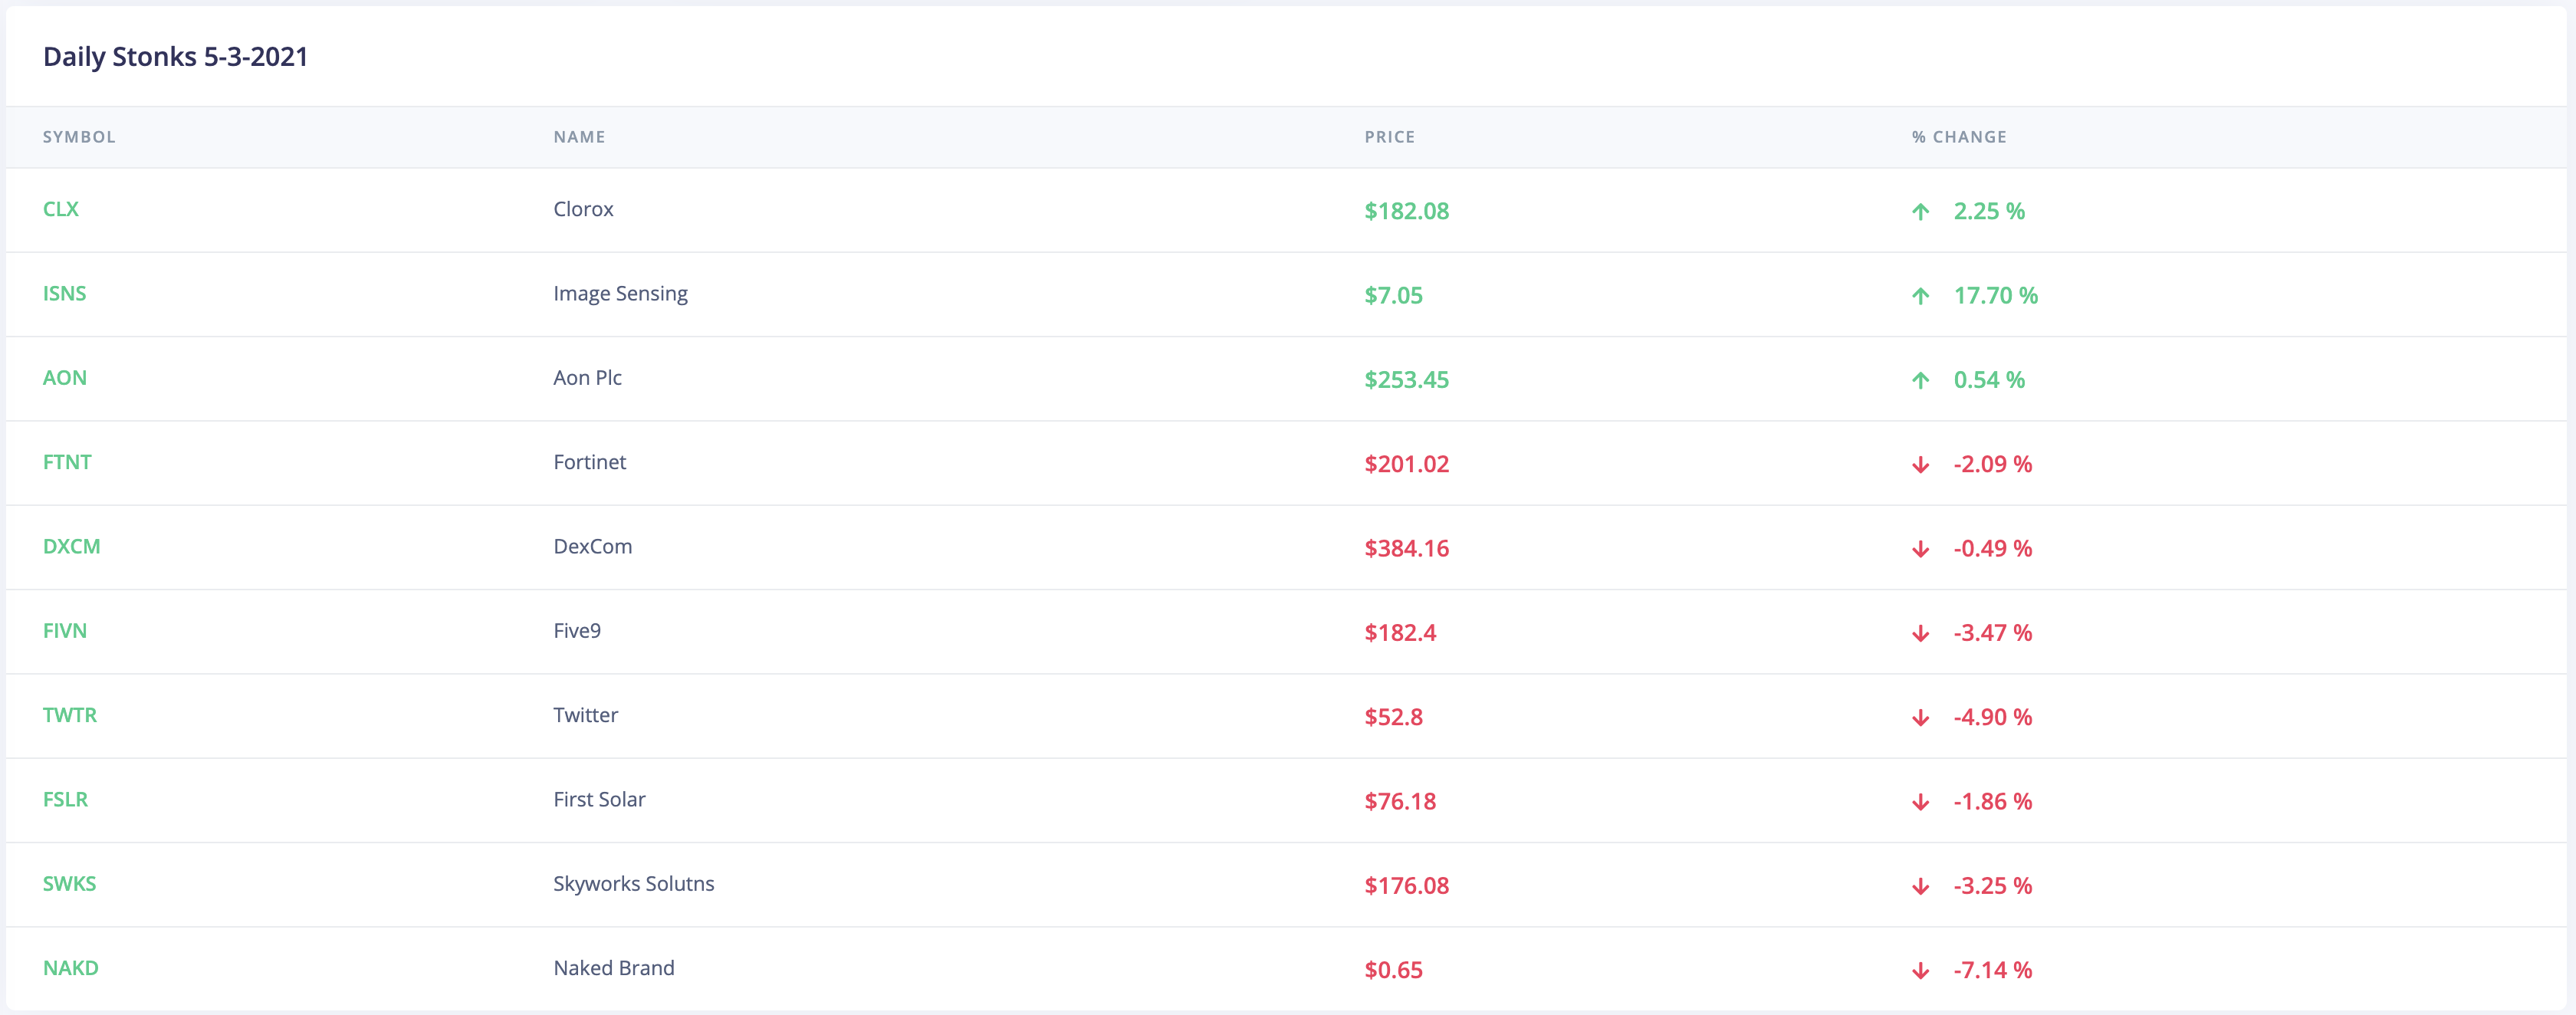
Task: Click the DexCom price $384.16
Action: coord(1406,548)
